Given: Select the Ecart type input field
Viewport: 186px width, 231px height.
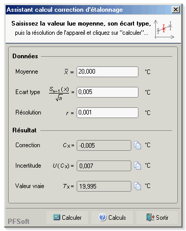Looking at the screenshot, I should coord(107,92).
